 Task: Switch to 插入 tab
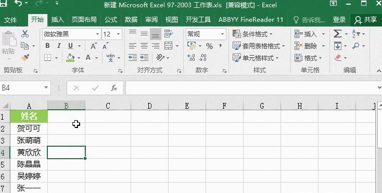57,20
